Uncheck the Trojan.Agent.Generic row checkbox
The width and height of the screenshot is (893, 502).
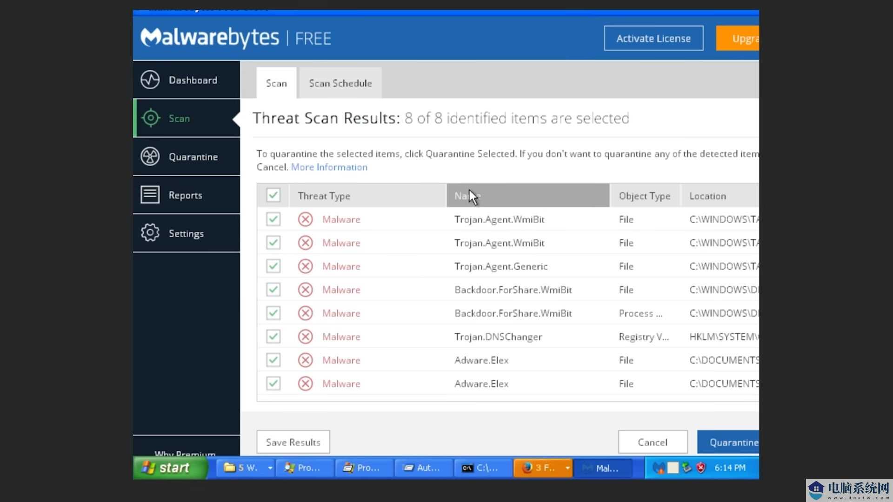pos(273,266)
